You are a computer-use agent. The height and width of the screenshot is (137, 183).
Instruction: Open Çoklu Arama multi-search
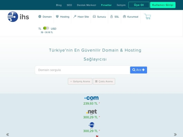104,81
